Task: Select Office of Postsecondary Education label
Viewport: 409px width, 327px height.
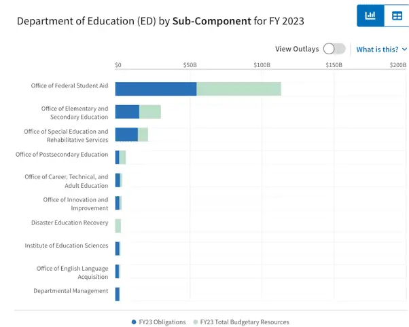Action: tap(62, 155)
